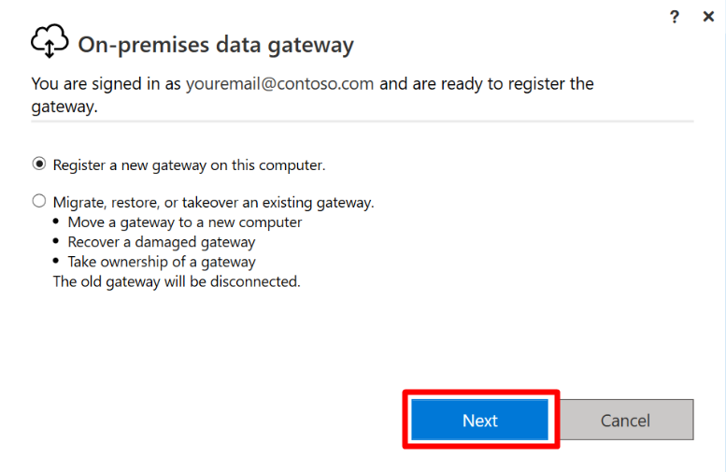
Task: Click the "On-premises data gateway" title
Action: coord(216,45)
